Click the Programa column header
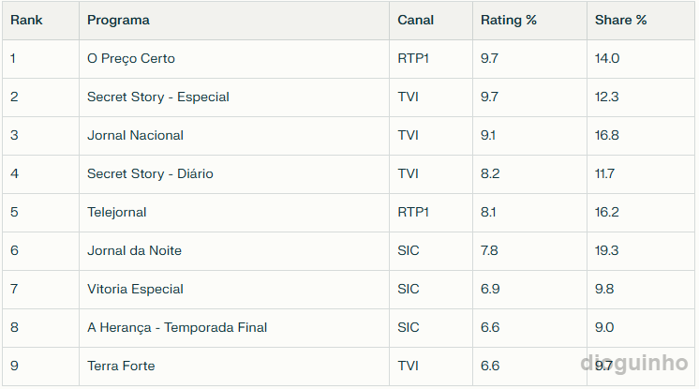The width and height of the screenshot is (699, 389). [118, 21]
